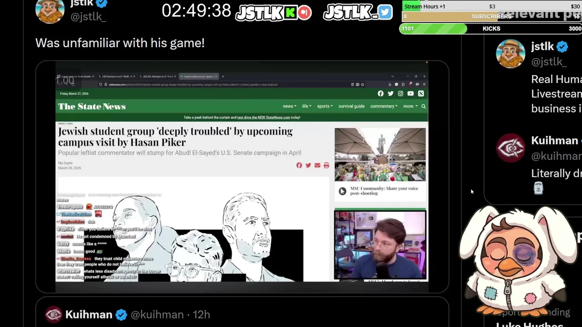This screenshot has height=327, width=582.
Task: Click the JSTLK Twitter bird logo overlay
Action: pos(357,13)
